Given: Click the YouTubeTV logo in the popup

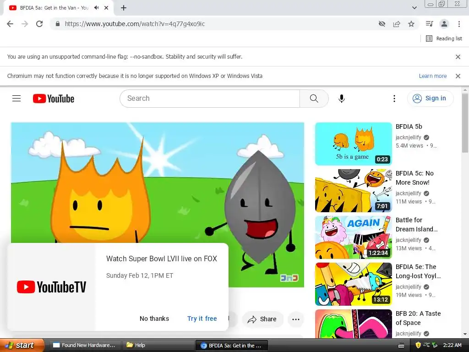Looking at the screenshot, I should pyautogui.click(x=51, y=287).
